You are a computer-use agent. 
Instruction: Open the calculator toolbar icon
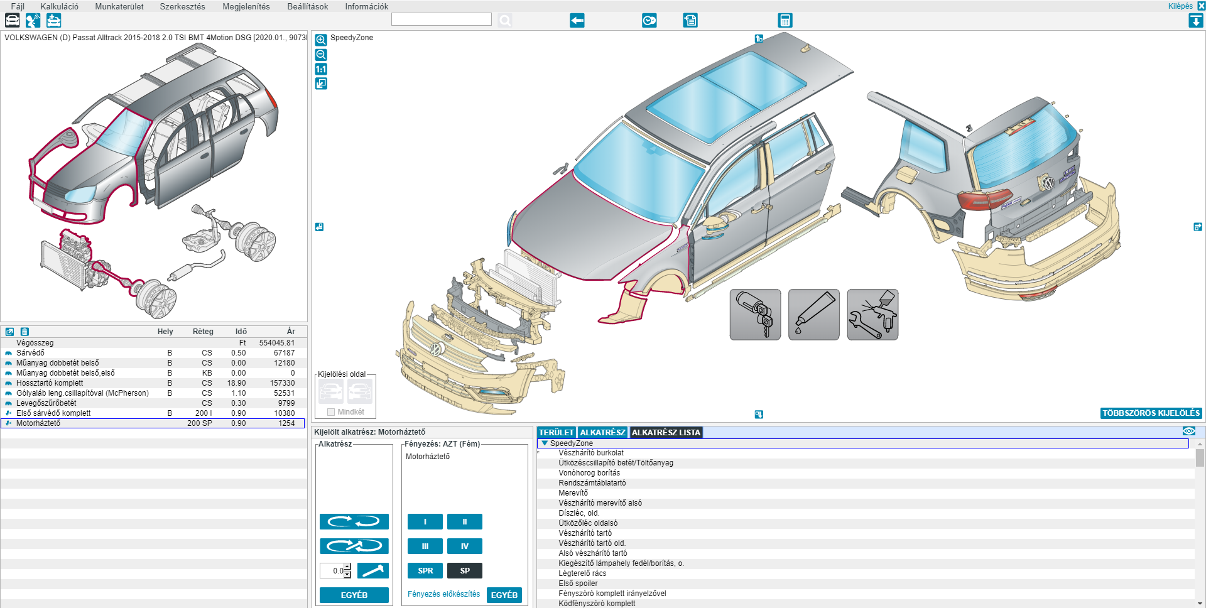pos(785,21)
